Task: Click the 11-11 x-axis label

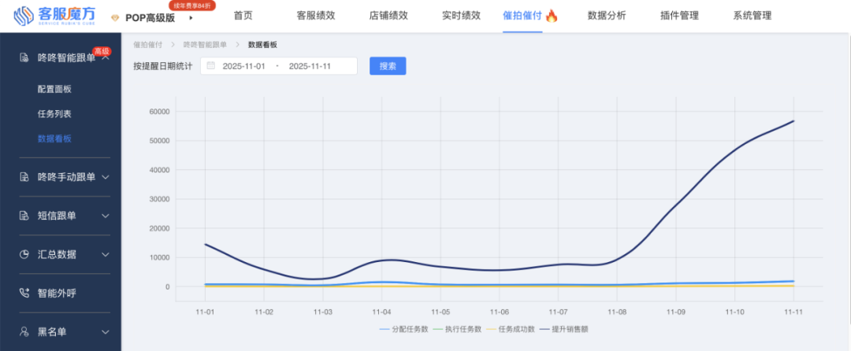Action: tap(794, 312)
